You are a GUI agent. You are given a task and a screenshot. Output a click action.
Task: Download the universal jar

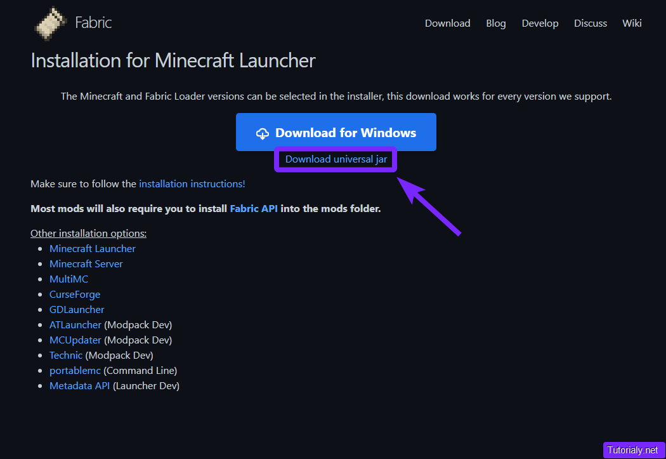(336, 159)
